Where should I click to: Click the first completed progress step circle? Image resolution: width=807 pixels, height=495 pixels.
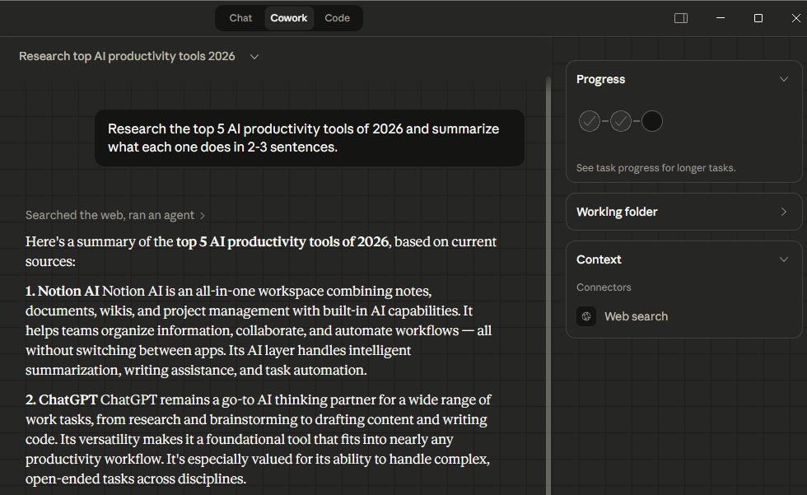click(590, 121)
